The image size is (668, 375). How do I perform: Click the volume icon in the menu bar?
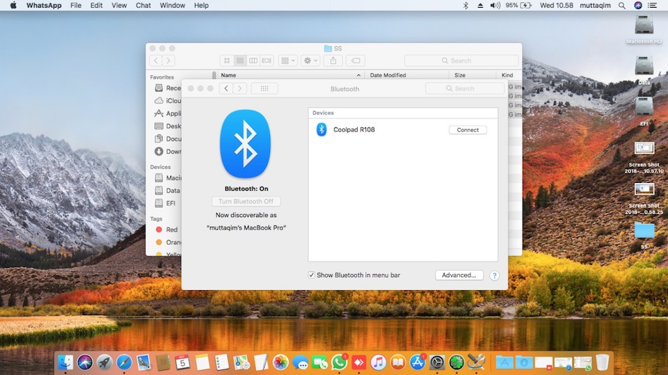(x=495, y=6)
